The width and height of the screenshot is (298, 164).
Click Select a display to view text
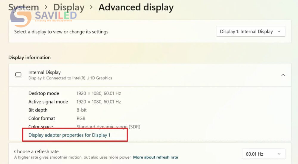click(x=61, y=32)
